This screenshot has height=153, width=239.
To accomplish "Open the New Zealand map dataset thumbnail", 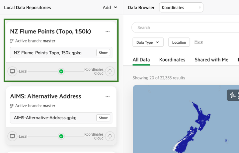I will point(186,119).
